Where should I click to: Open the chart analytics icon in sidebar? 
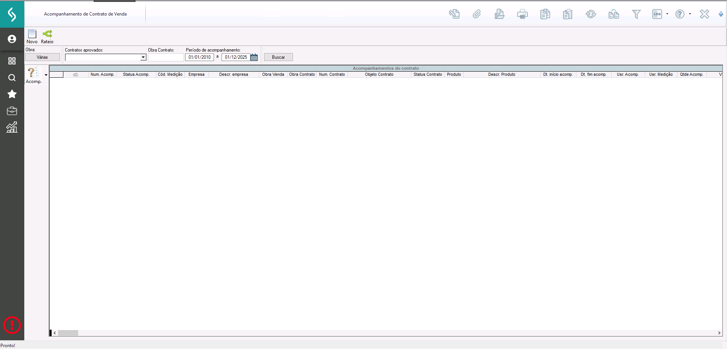(x=12, y=127)
